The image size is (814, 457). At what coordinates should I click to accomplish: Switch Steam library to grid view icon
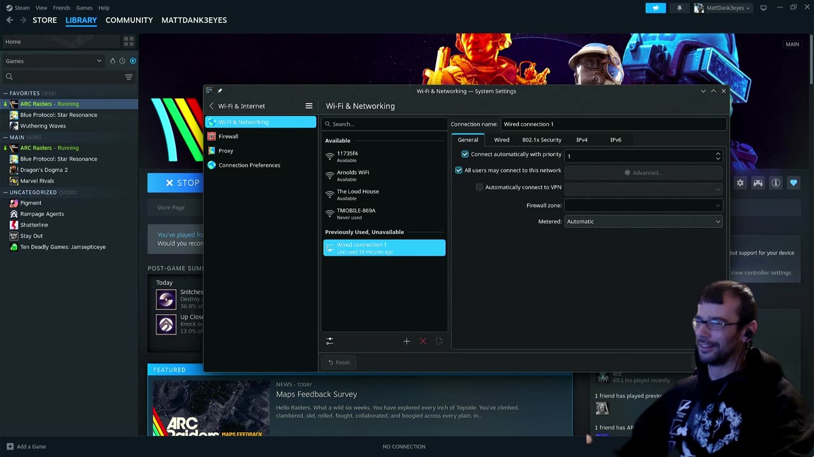coord(129,41)
